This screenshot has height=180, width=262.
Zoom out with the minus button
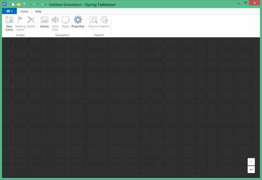click(x=251, y=169)
